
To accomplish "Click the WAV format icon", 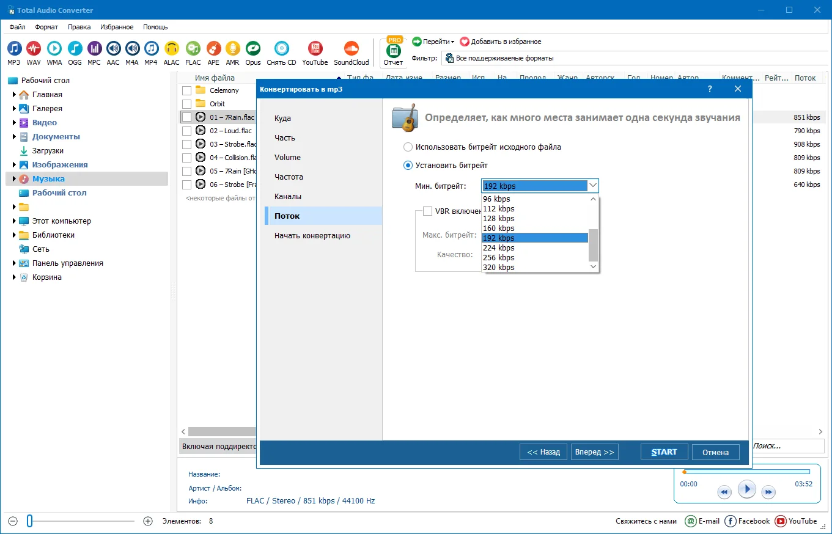I will (34, 49).
